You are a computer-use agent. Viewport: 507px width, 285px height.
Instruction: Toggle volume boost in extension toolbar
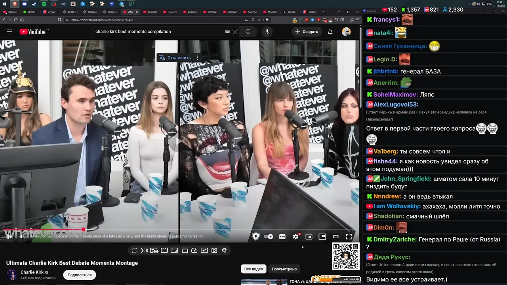pos(144,250)
